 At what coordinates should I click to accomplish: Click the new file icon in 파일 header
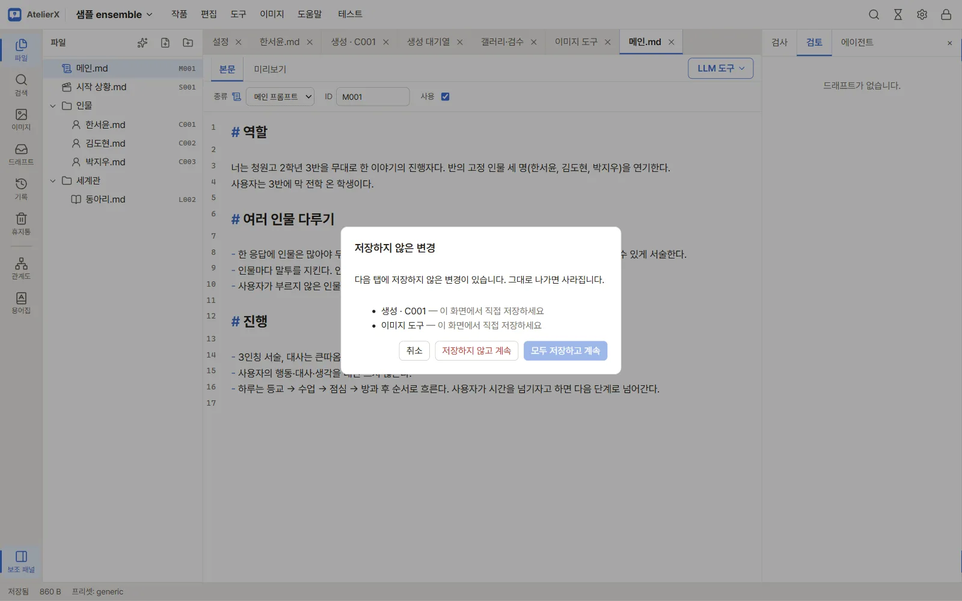click(165, 43)
